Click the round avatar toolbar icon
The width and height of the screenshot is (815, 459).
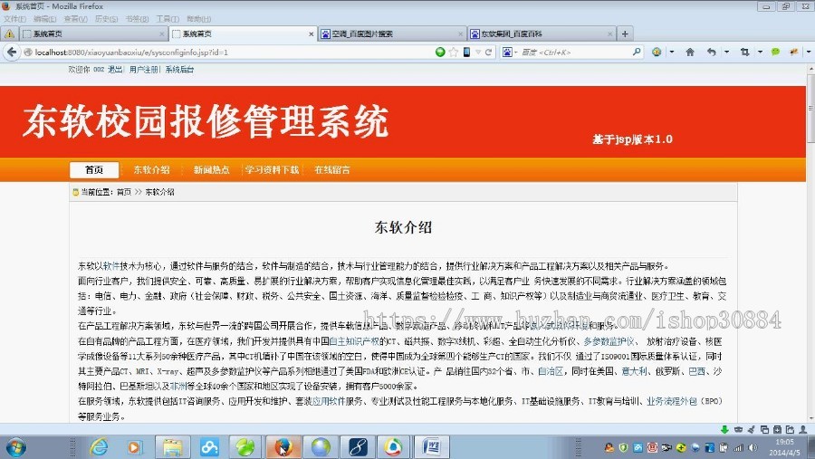[657, 52]
